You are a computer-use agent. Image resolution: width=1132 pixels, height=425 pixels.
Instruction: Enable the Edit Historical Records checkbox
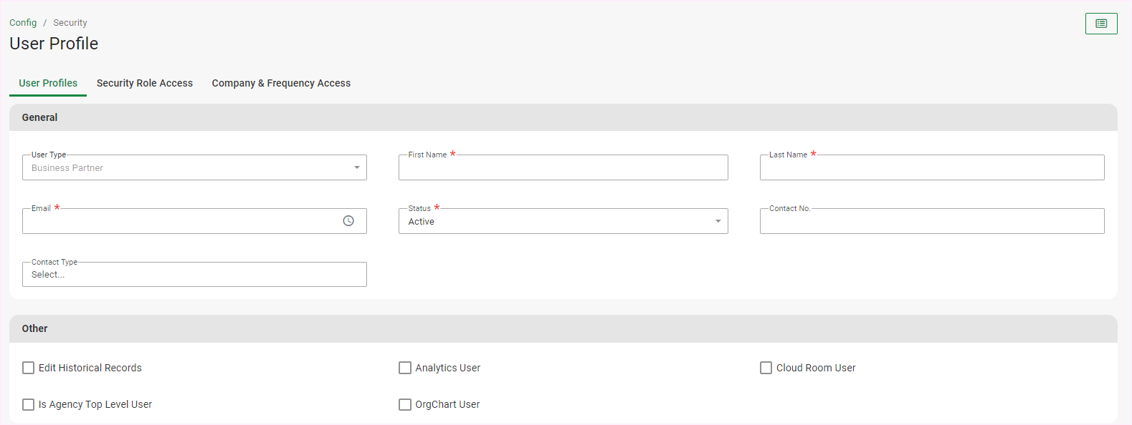pos(29,368)
